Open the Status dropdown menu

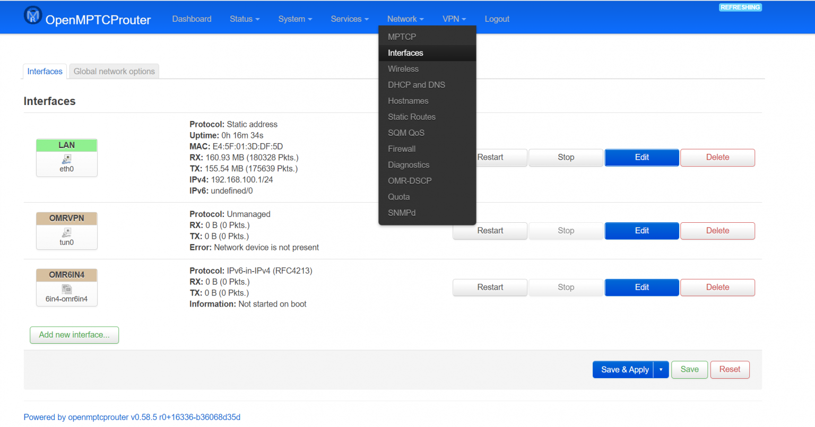(244, 19)
